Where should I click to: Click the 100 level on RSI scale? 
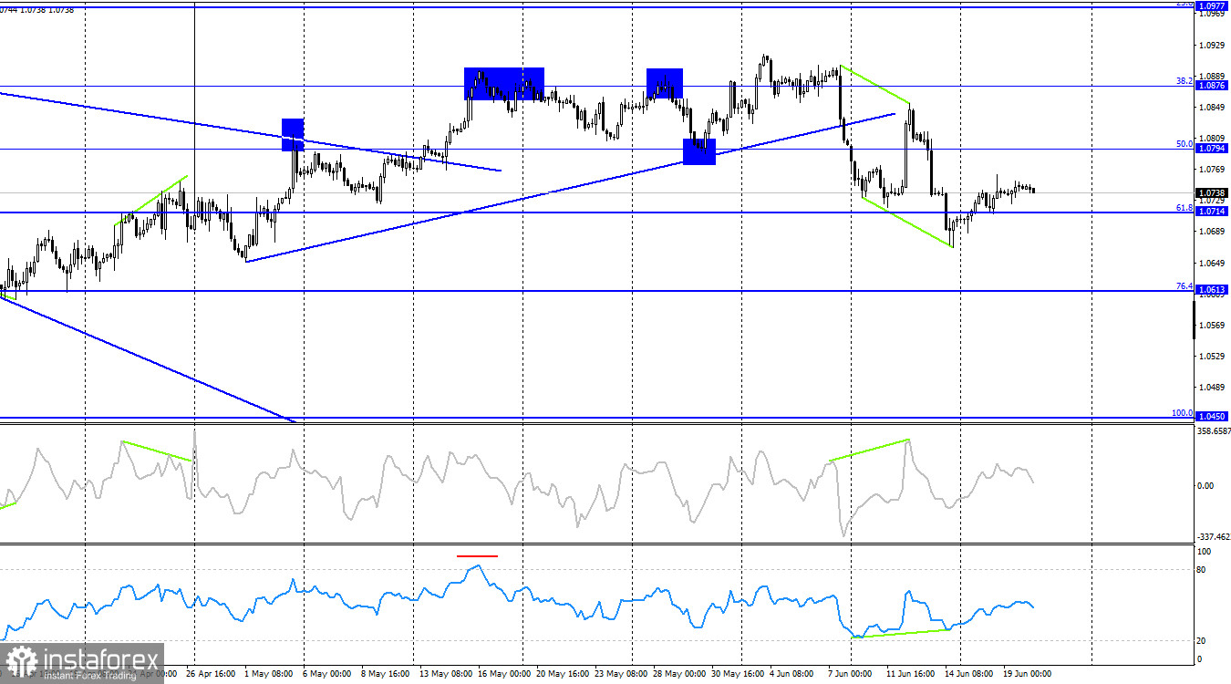(1204, 552)
